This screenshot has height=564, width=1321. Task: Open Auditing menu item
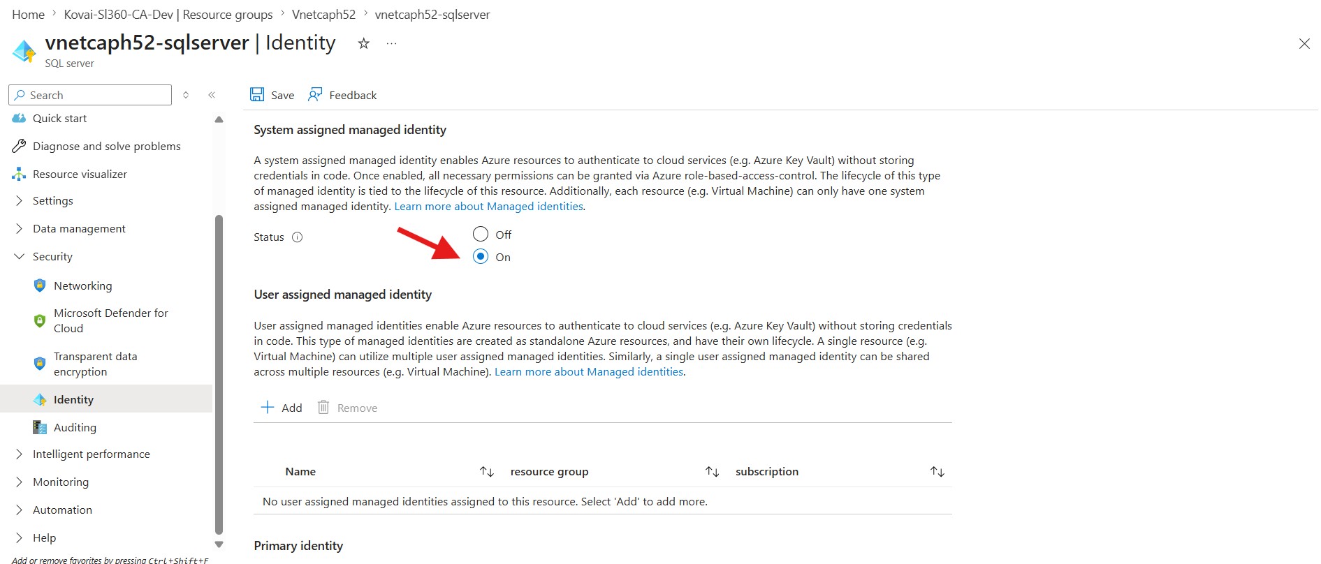click(x=75, y=427)
